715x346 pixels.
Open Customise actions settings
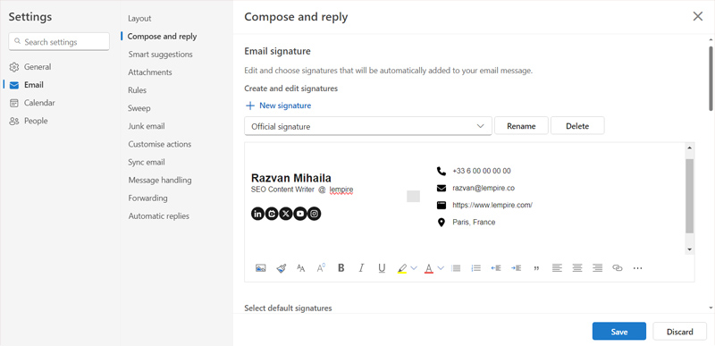(x=160, y=145)
